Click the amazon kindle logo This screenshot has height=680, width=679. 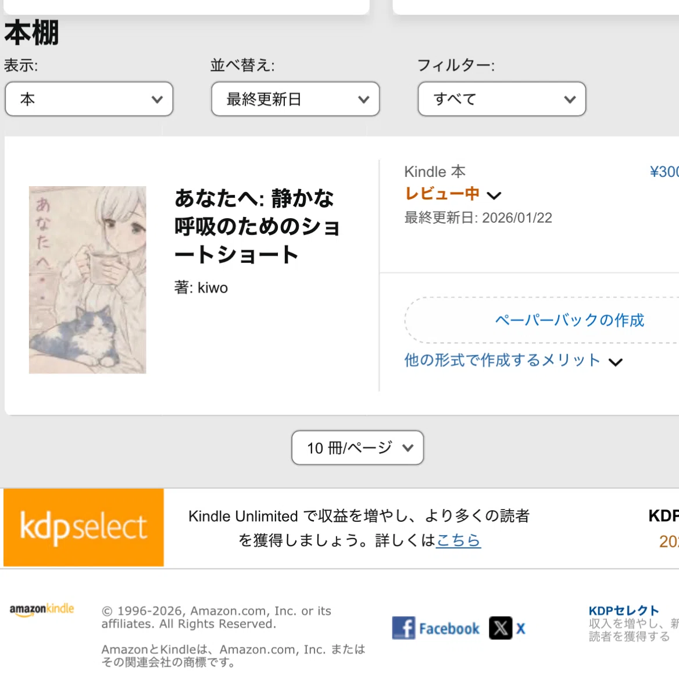[x=42, y=609]
